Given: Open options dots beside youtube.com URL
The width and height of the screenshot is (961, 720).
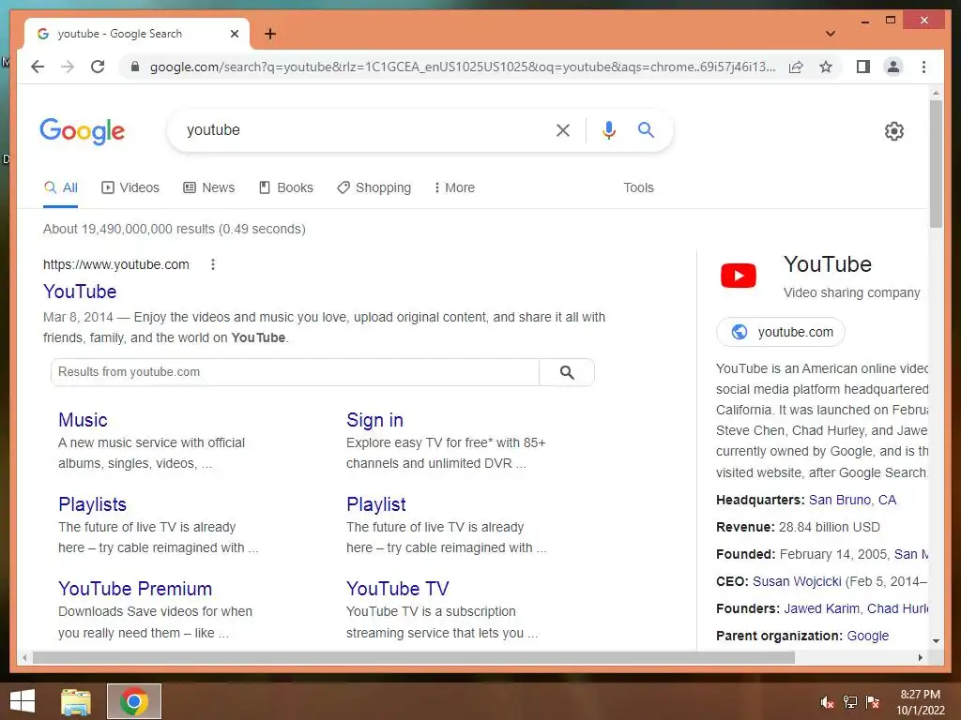Looking at the screenshot, I should [213, 264].
